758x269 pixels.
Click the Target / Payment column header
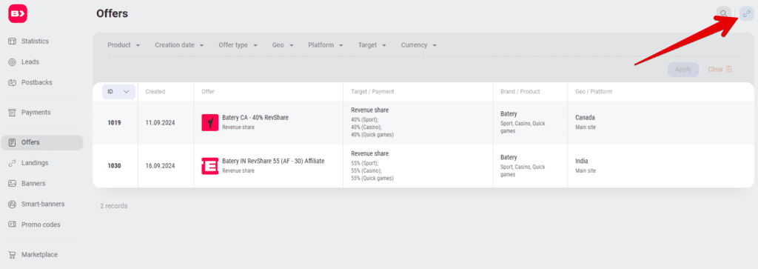[x=373, y=91]
